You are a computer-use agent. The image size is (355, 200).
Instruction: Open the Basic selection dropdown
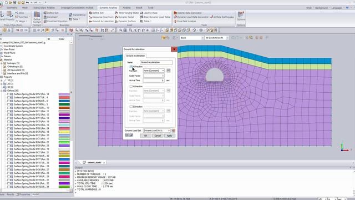192,38
